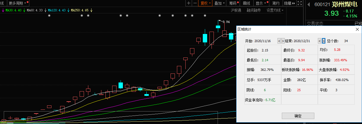Select 画线 drawing tool
Image resolution: width=362 pixels, height=124 pixels.
point(246,3)
